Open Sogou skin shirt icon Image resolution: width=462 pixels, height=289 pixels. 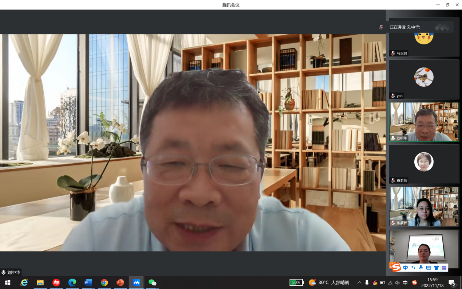[x=436, y=268]
